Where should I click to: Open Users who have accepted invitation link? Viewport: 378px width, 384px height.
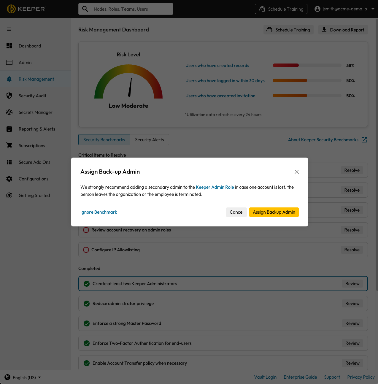pyautogui.click(x=220, y=96)
